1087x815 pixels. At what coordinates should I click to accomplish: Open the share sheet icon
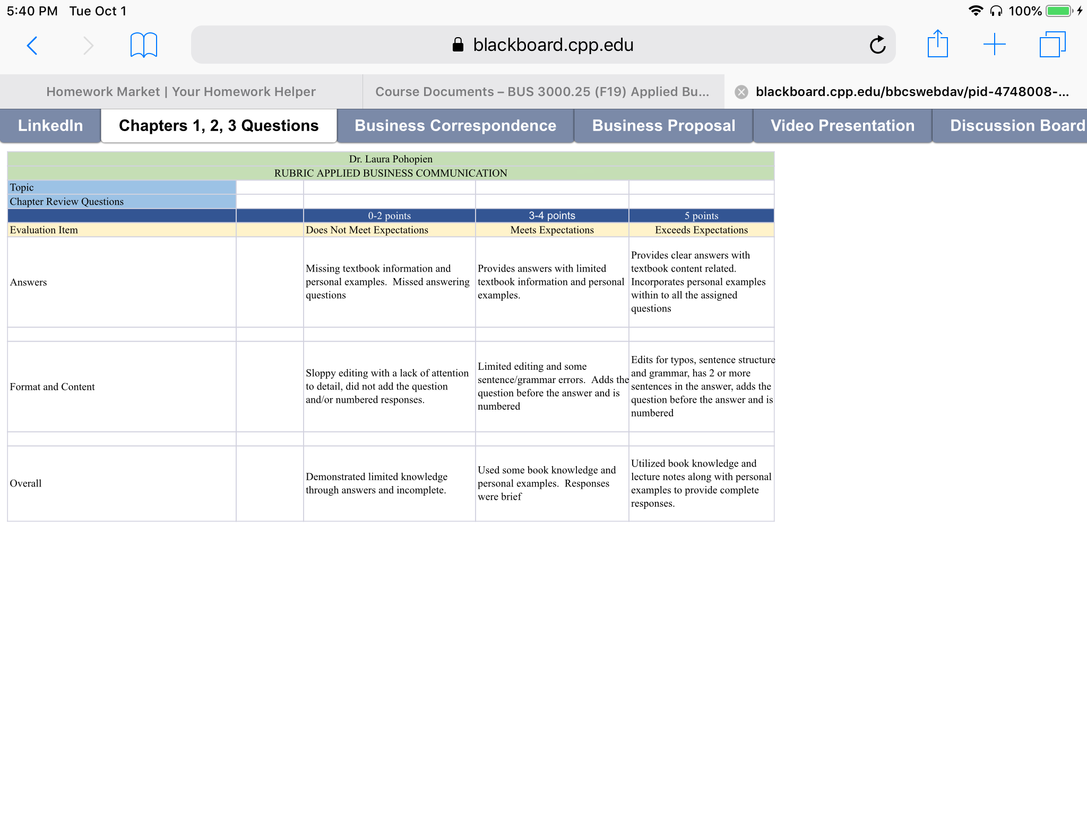pyautogui.click(x=938, y=44)
